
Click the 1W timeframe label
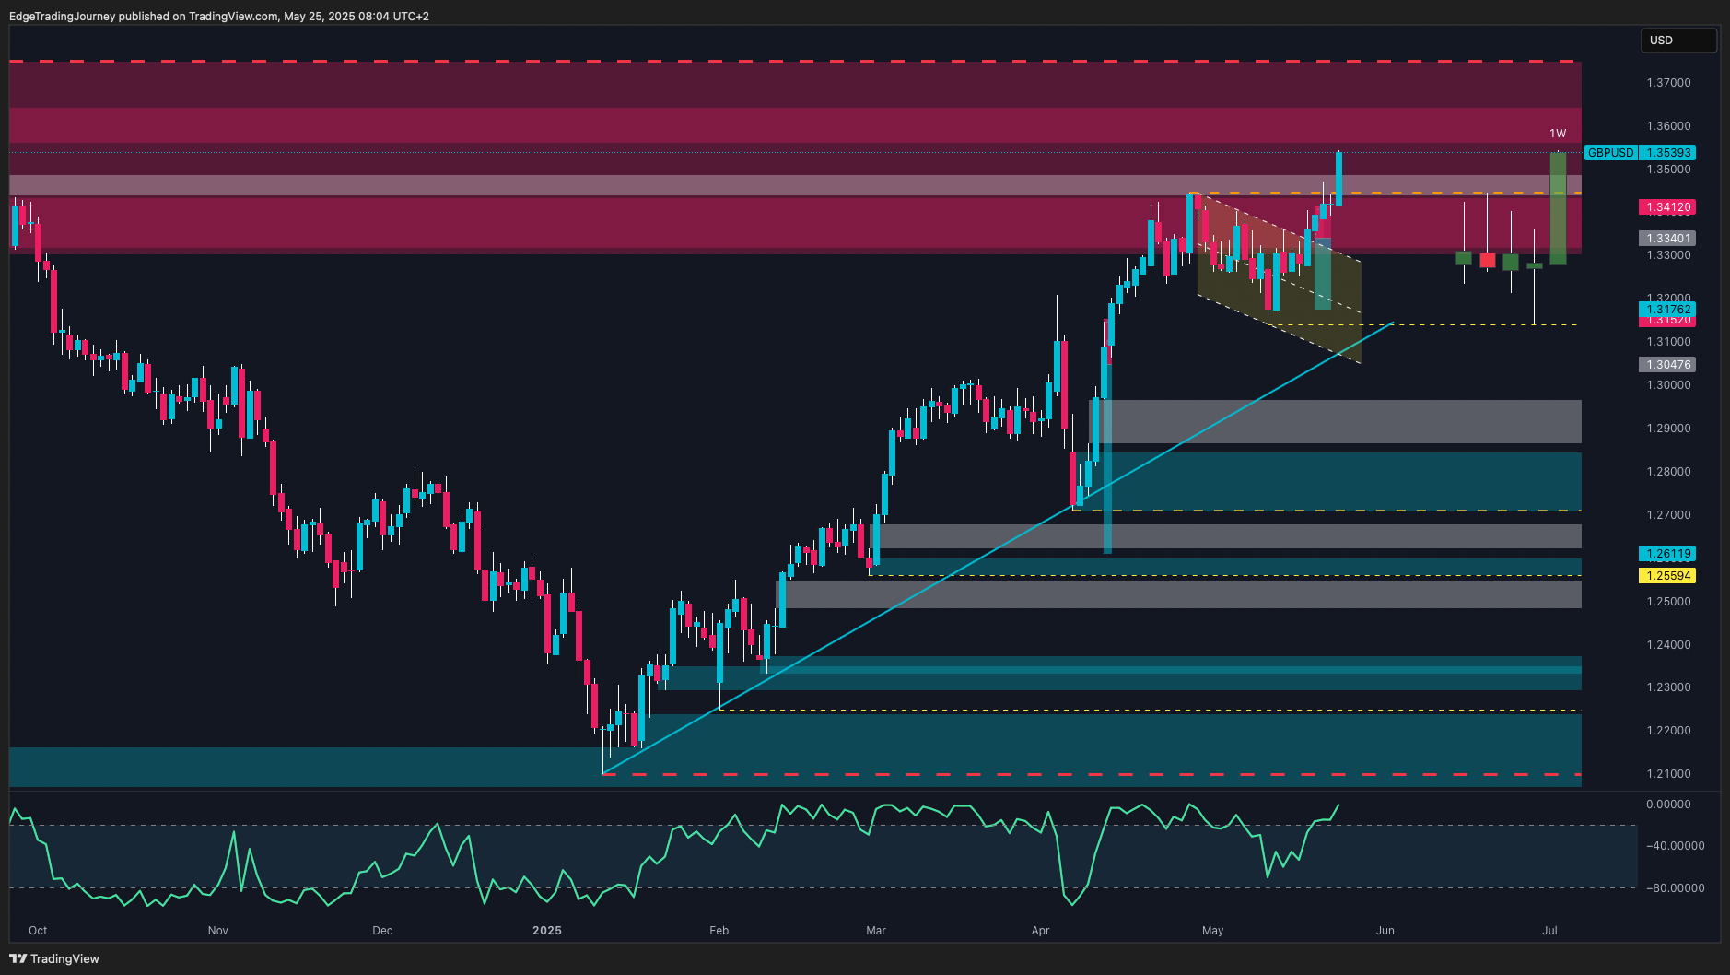[x=1558, y=134]
